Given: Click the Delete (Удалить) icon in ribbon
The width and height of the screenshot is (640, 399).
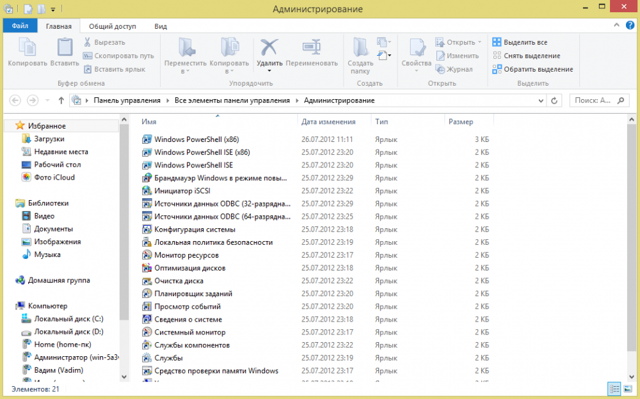Looking at the screenshot, I should (x=269, y=49).
